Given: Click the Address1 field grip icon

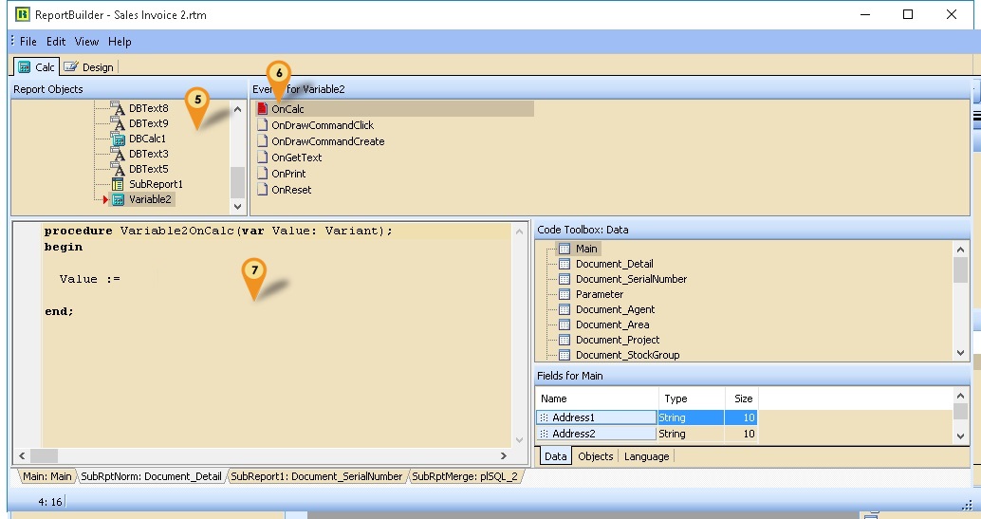Looking at the screenshot, I should pyautogui.click(x=544, y=417).
